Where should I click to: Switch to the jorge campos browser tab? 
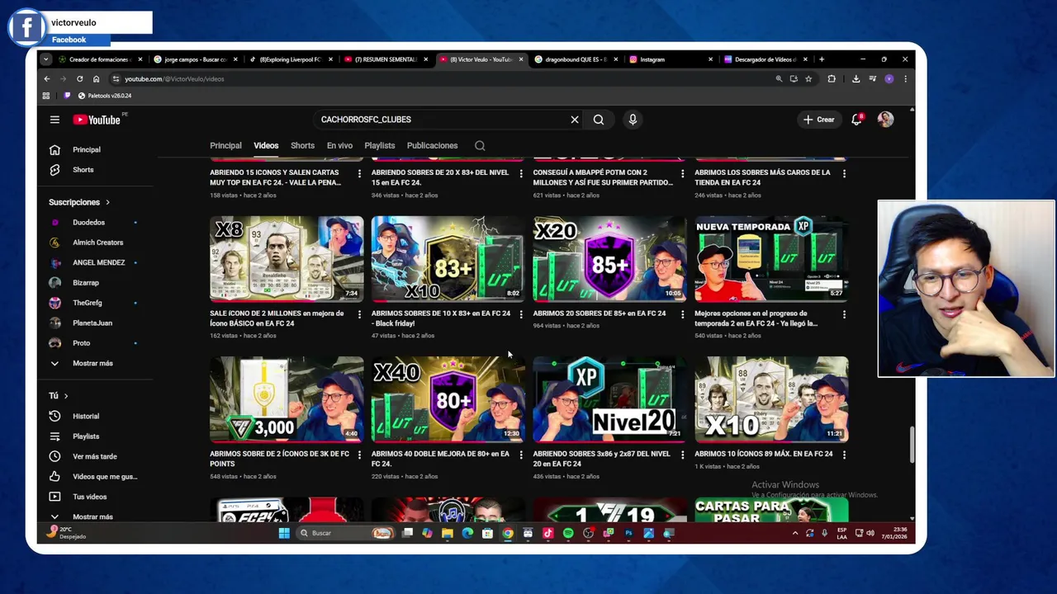[195, 59]
